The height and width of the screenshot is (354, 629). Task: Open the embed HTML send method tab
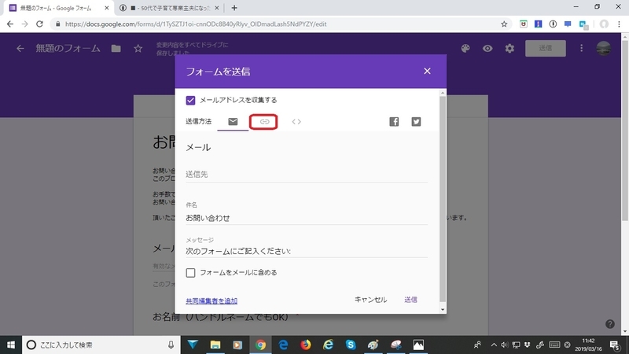296,122
